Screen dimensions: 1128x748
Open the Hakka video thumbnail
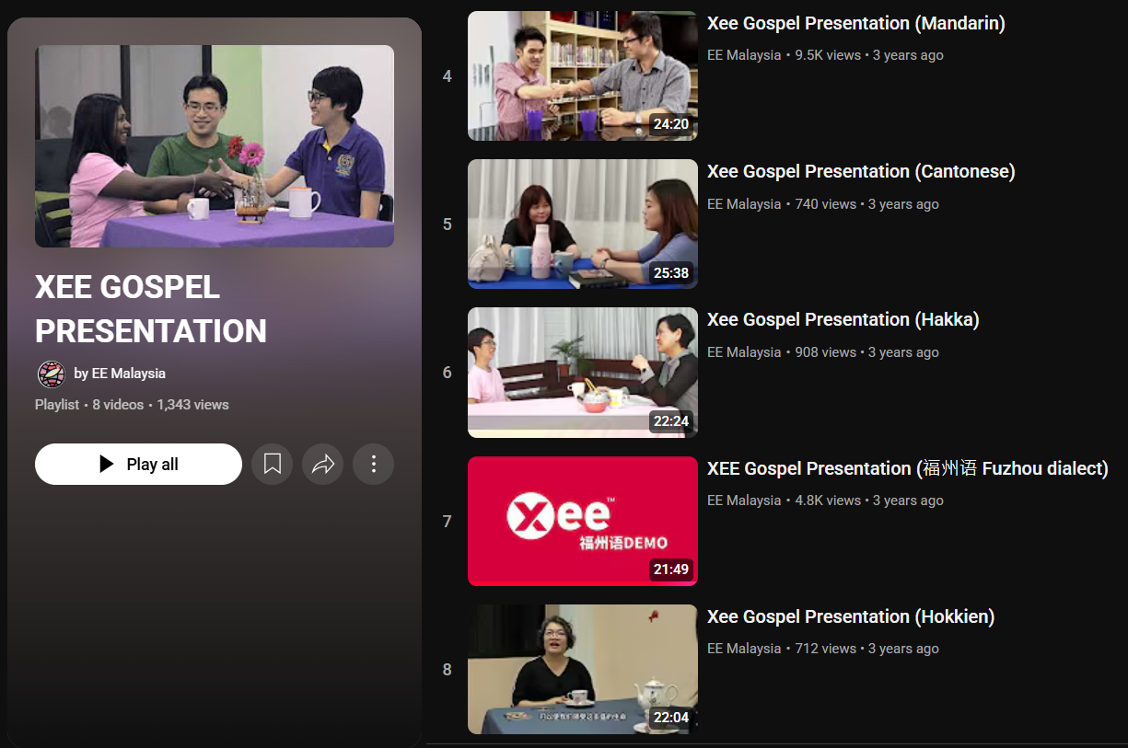tap(583, 373)
